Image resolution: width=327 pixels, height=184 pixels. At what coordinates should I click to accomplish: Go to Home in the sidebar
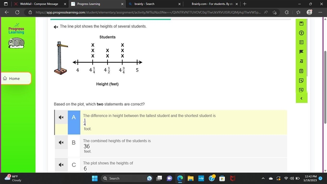pos(16,79)
